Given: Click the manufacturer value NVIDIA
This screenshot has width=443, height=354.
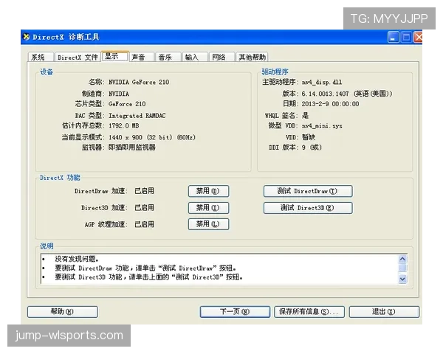Looking at the screenshot, I should [x=119, y=94].
